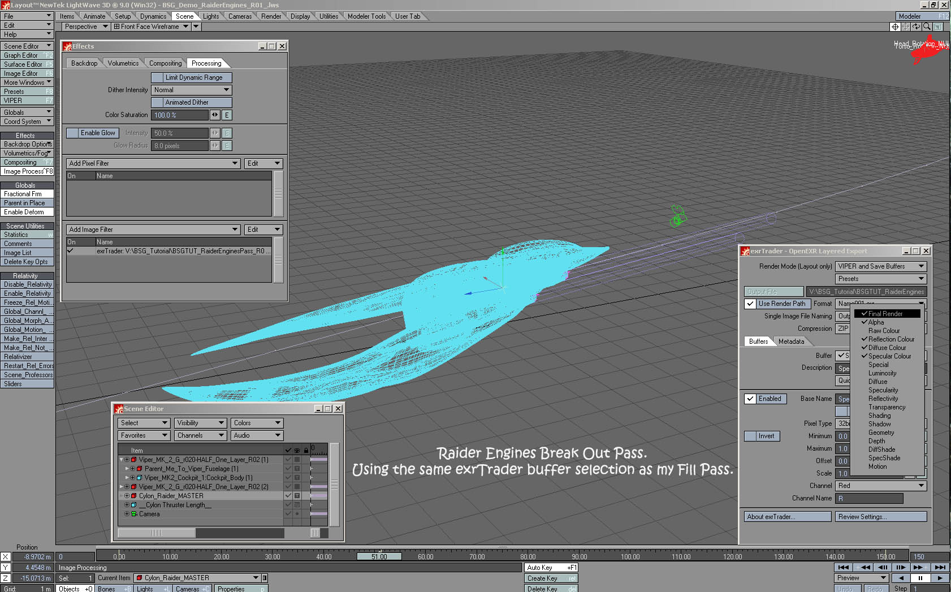Viewport: 951px width, 592px height.
Task: Pause the animation playback
Action: 920,578
